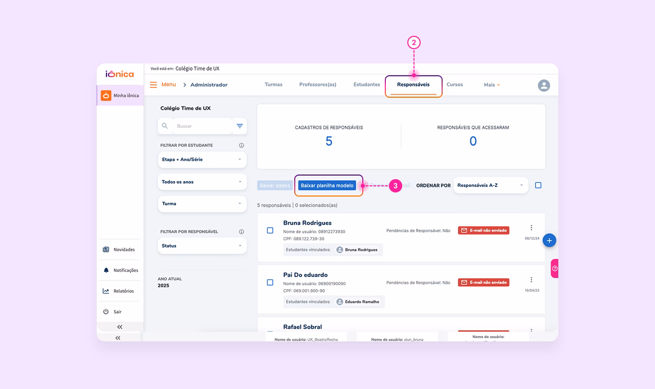
Task: Click the Baixar planilha modelo button
Action: (327, 186)
